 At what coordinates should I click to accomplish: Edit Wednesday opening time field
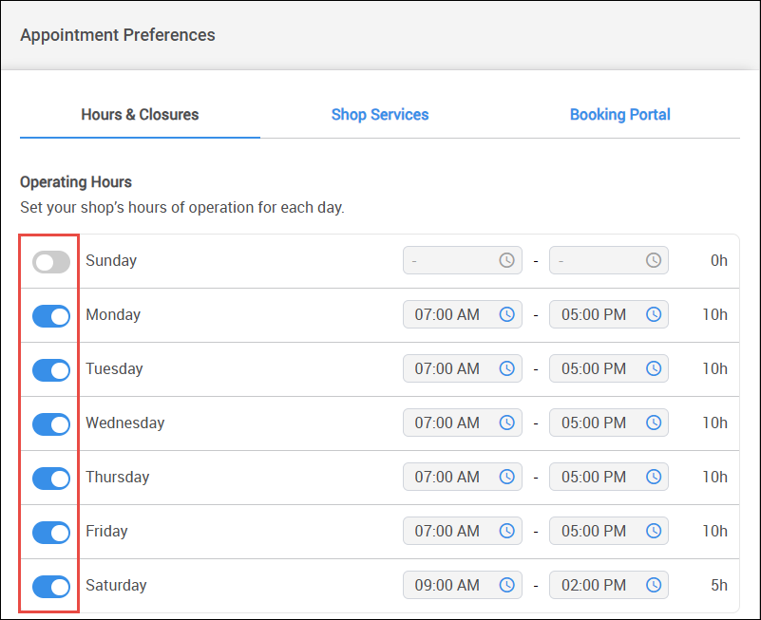point(463,423)
